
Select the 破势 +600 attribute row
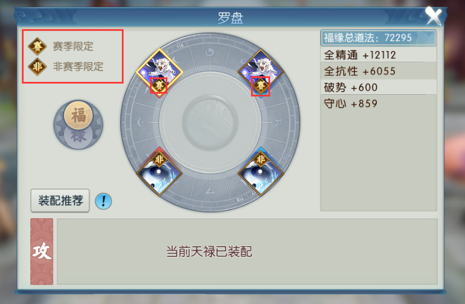tap(379, 87)
